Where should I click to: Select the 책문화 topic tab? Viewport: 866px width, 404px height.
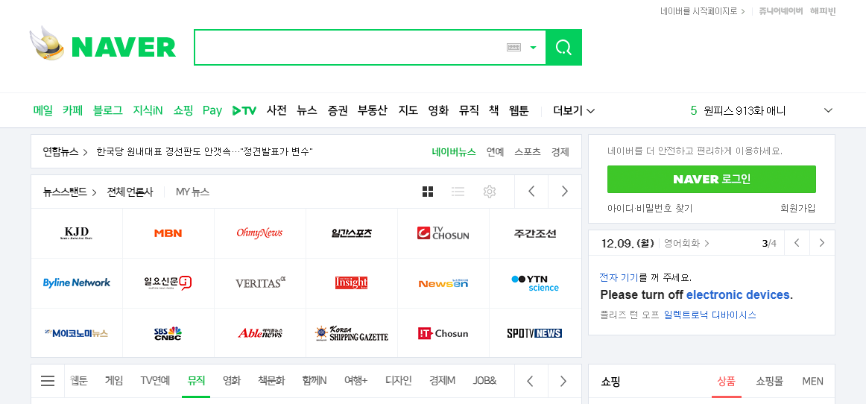coord(271,381)
